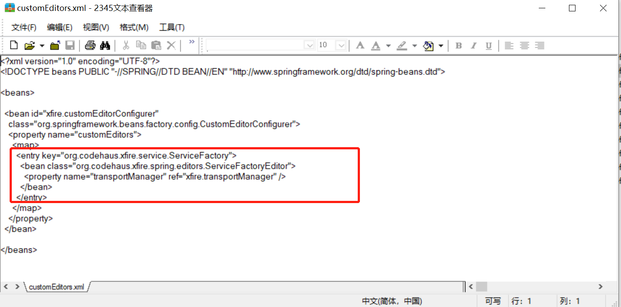Print the document using the printer icon
Image resolution: width=621 pixels, height=307 pixels.
90,45
